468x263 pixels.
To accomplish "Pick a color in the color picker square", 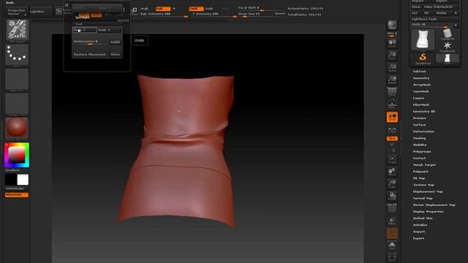I will pos(17,155).
